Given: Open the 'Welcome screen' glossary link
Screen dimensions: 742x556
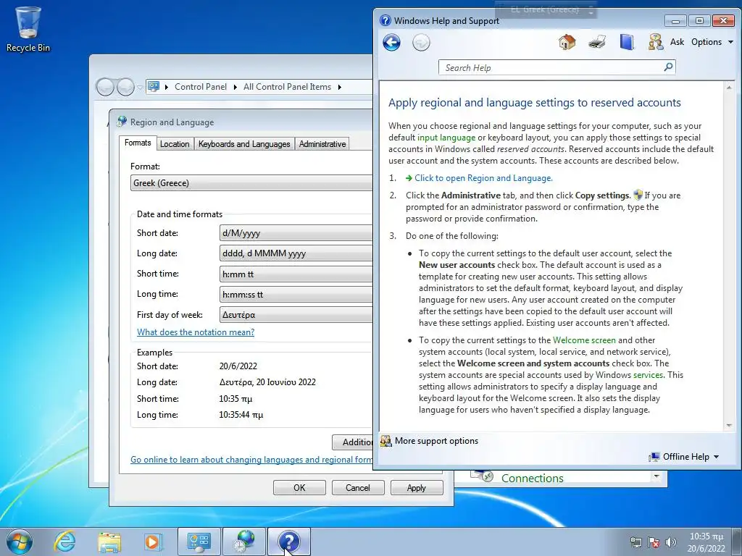Looking at the screenshot, I should [x=584, y=340].
